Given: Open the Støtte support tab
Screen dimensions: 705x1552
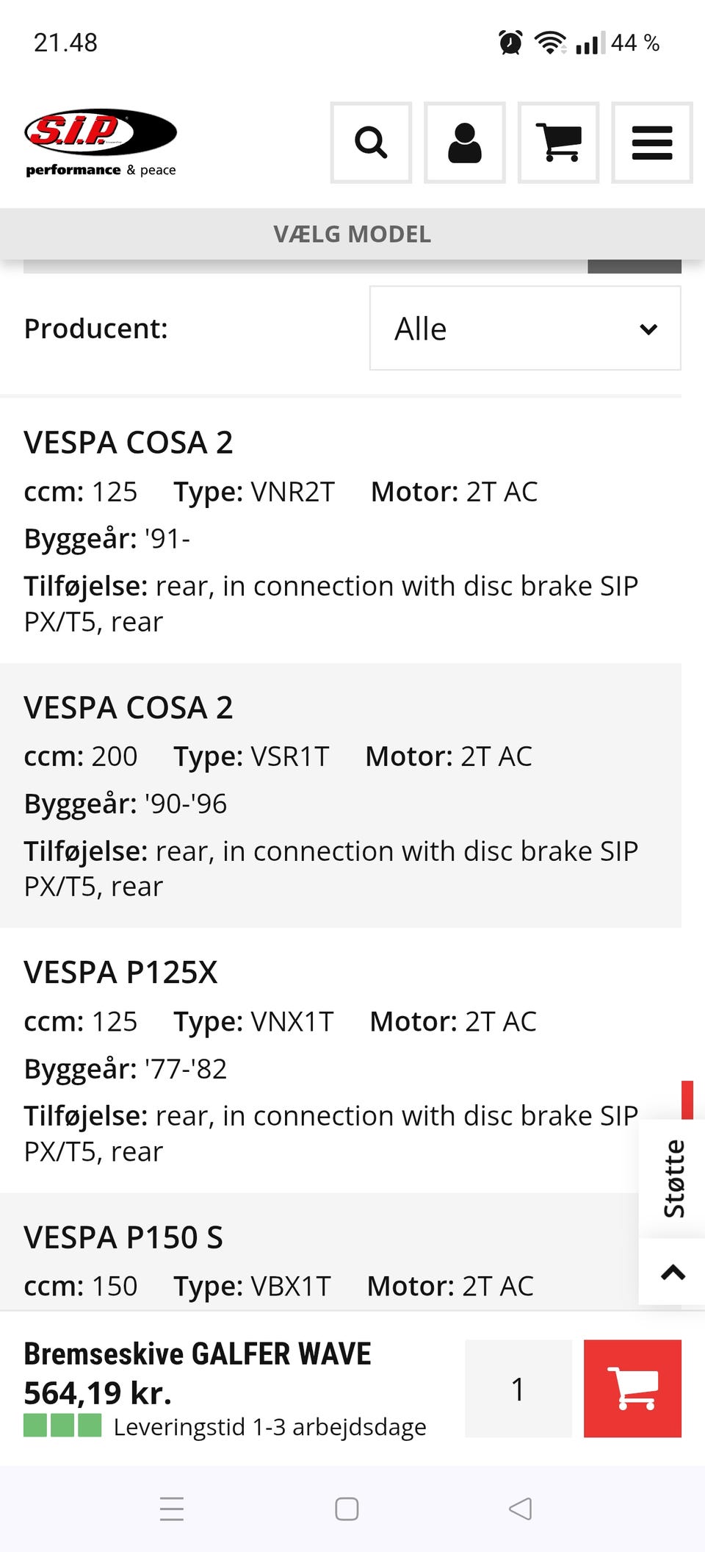Looking at the screenshot, I should [673, 1179].
